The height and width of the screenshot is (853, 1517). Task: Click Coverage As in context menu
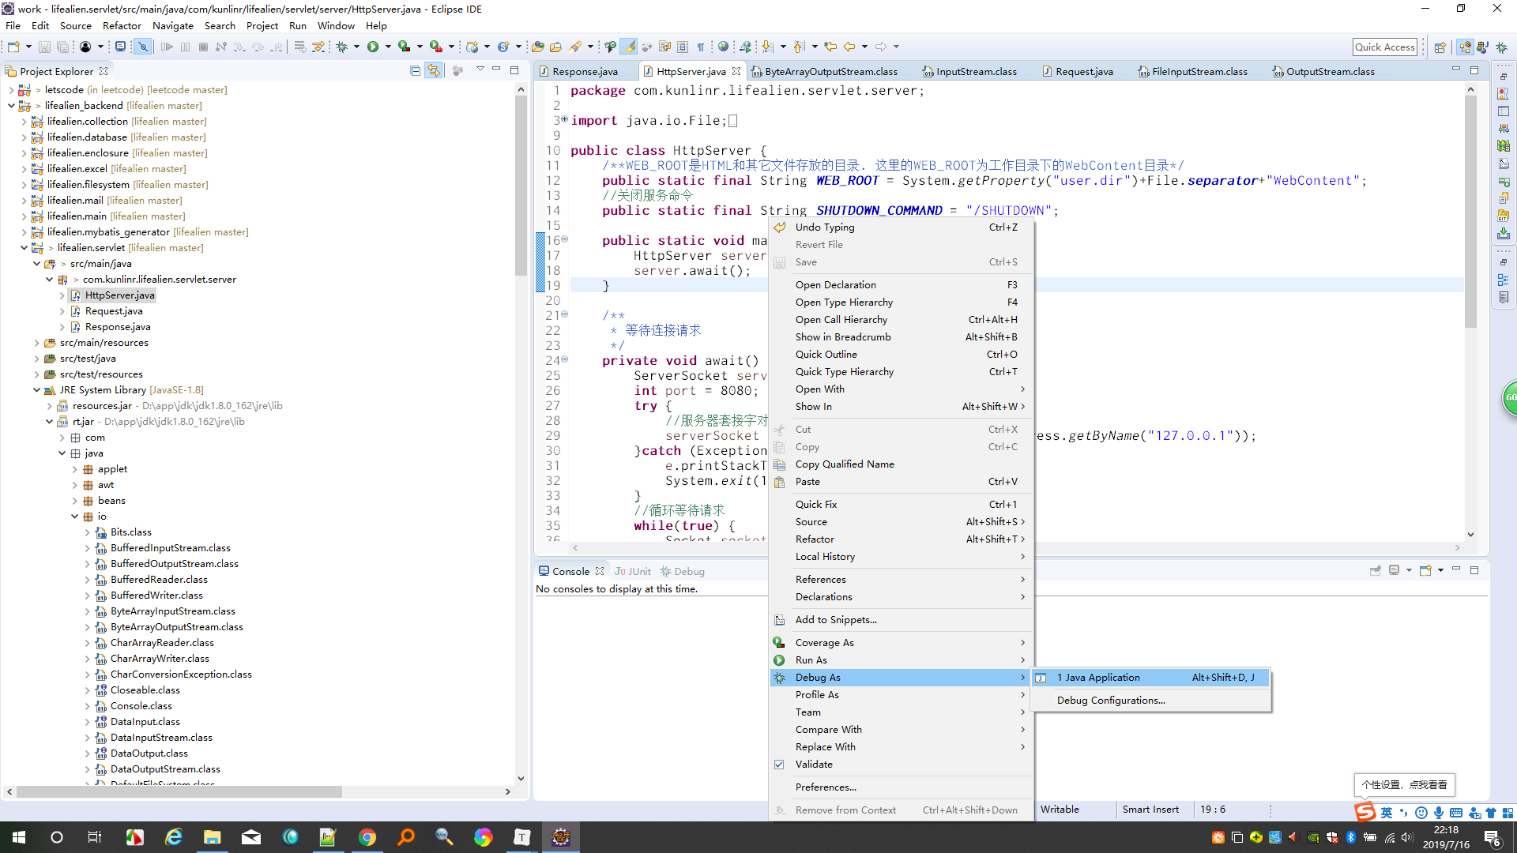tap(901, 643)
